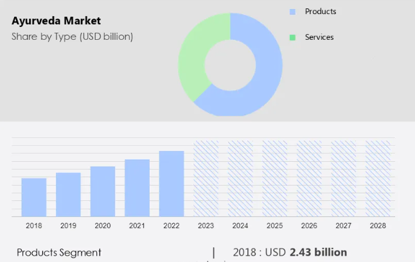The width and height of the screenshot is (415, 262).
Task: Click the 2024 axis label
Action: [240, 226]
